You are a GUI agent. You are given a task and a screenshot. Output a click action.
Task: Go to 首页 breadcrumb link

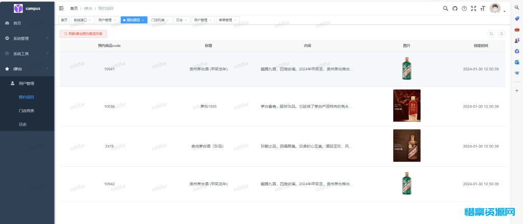pyautogui.click(x=74, y=9)
